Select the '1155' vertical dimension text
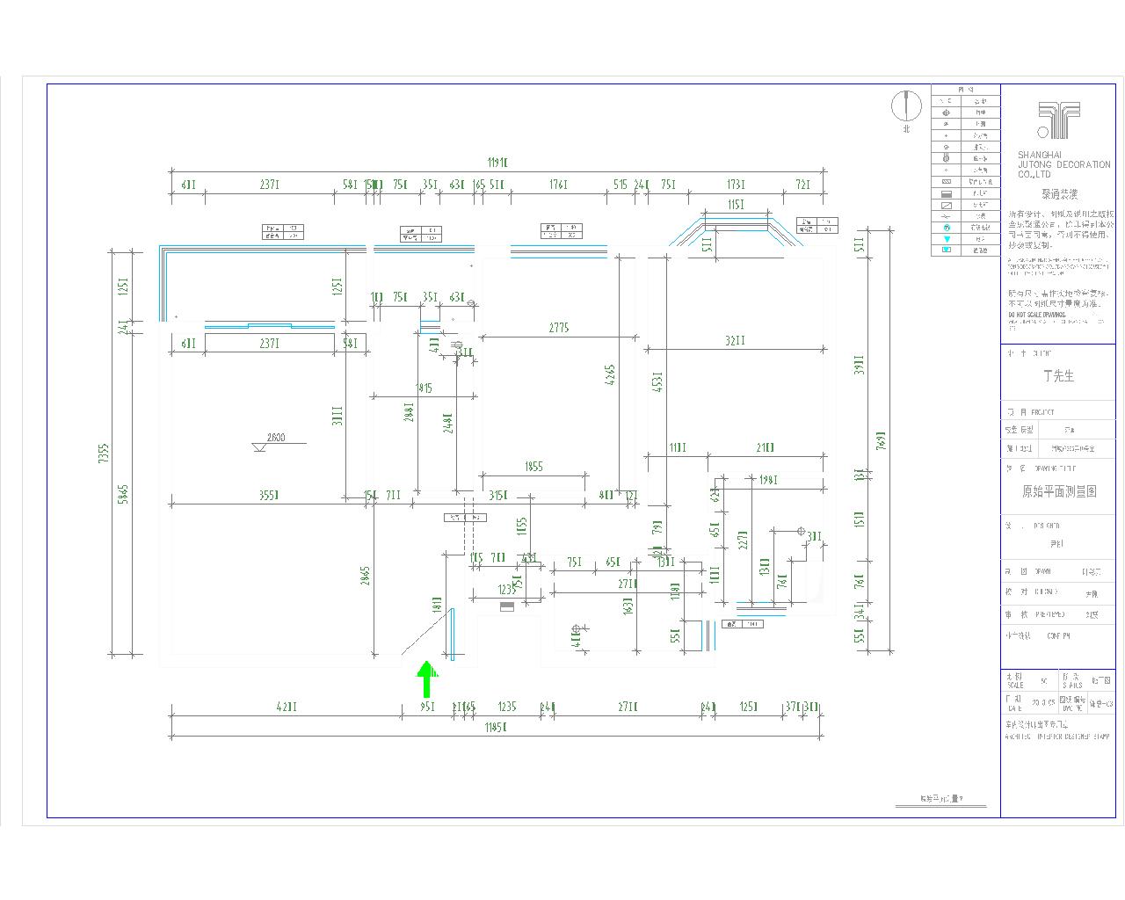Viewport: 1125px width, 900px height. point(521,526)
